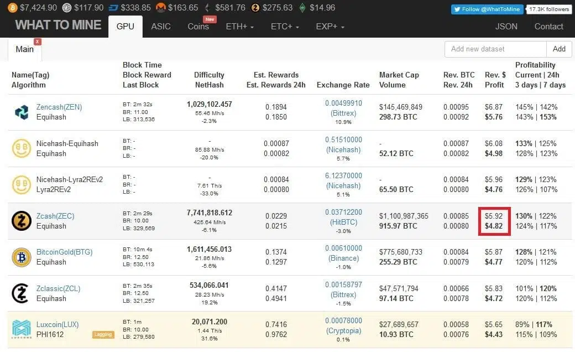The height and width of the screenshot is (352, 575).
Task: Click the volume value 52.12 BTC
Action: tap(396, 153)
